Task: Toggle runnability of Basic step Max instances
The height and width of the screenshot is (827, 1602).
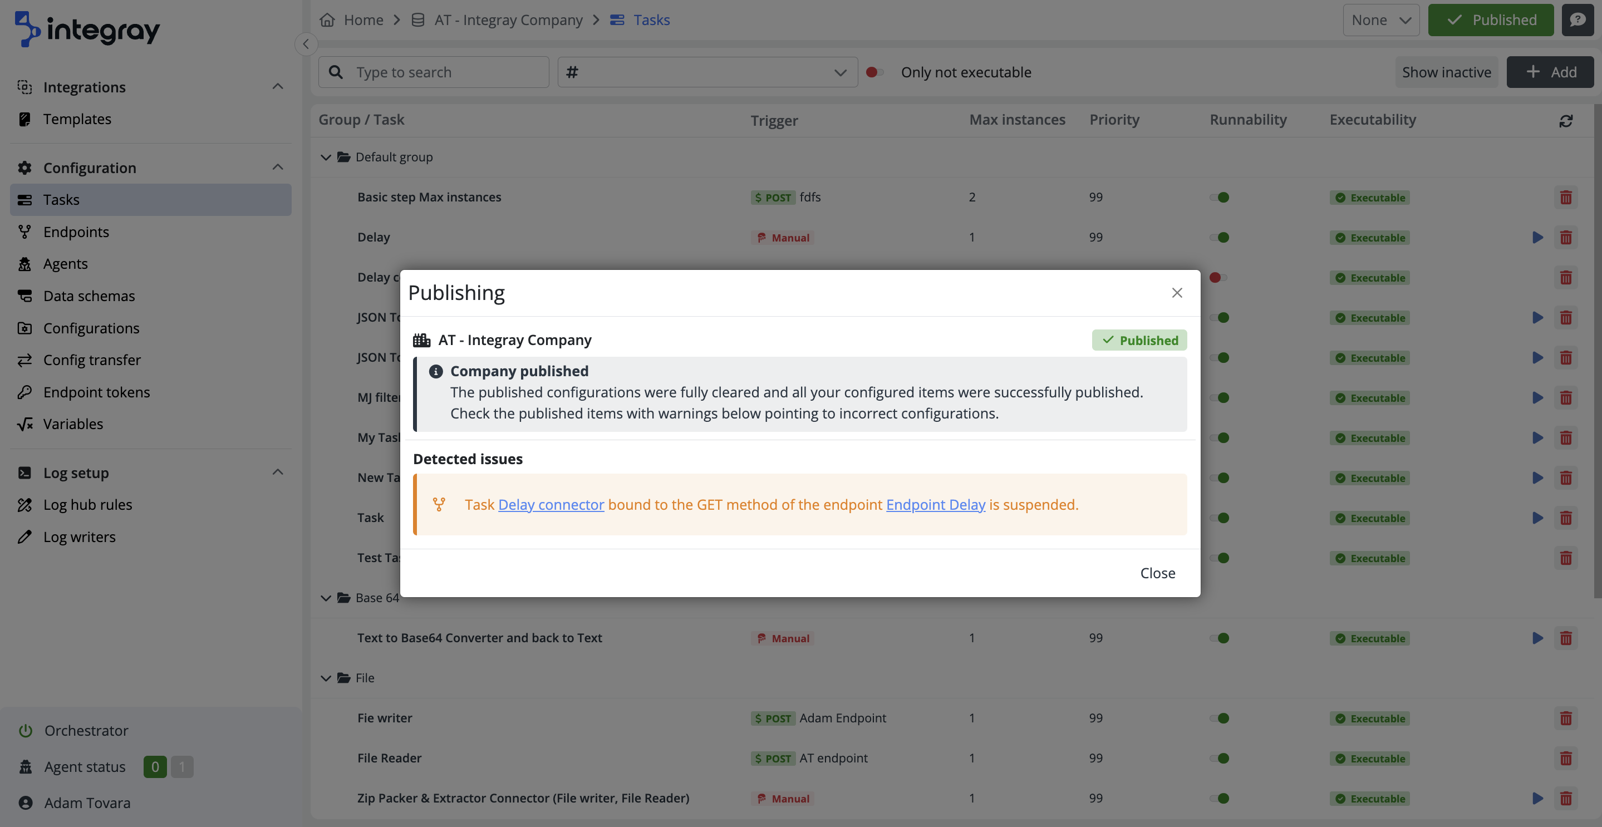Action: point(1219,198)
